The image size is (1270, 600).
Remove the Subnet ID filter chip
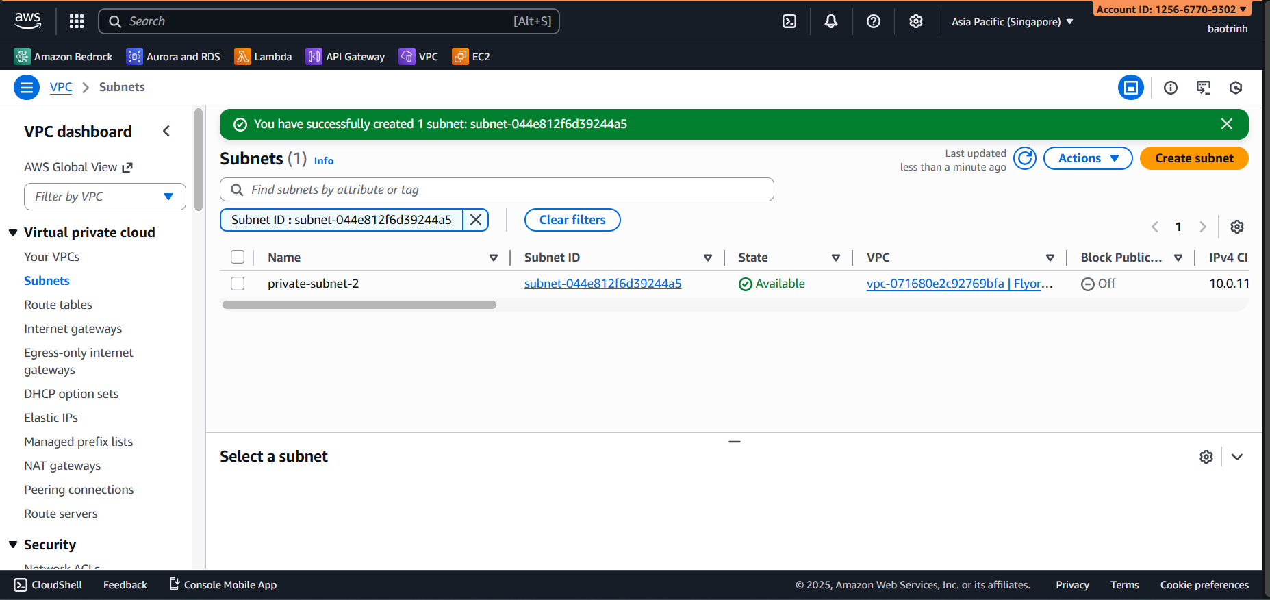(x=476, y=220)
